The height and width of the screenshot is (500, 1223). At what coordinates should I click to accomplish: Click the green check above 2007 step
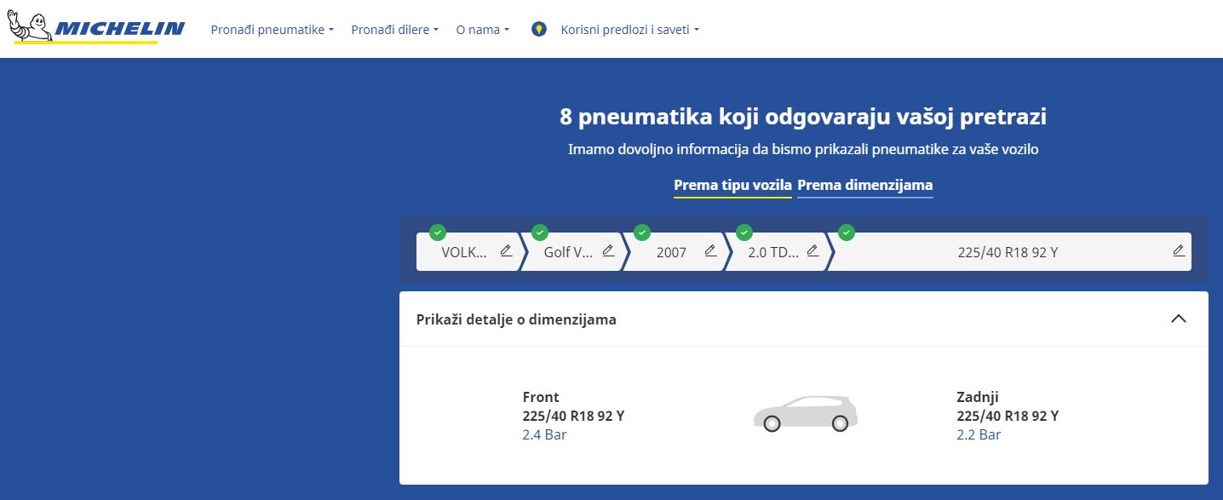(x=642, y=232)
